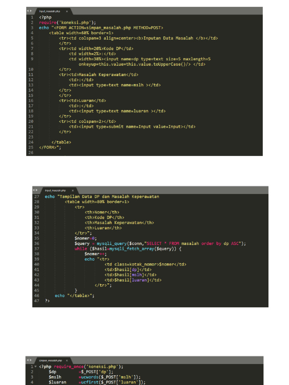Click the <td>$hasil[luaran]</td> line

coord(133,280)
